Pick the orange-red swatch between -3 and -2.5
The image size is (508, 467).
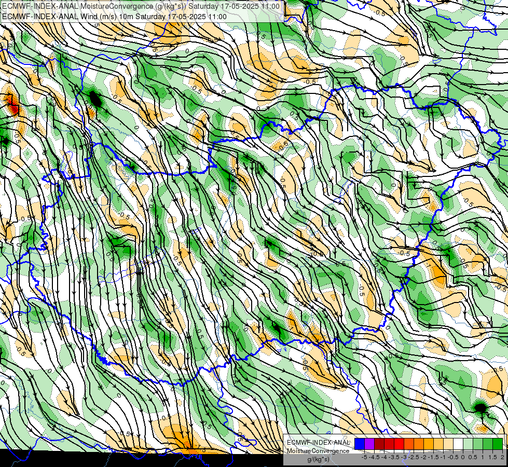pyautogui.click(x=409, y=444)
